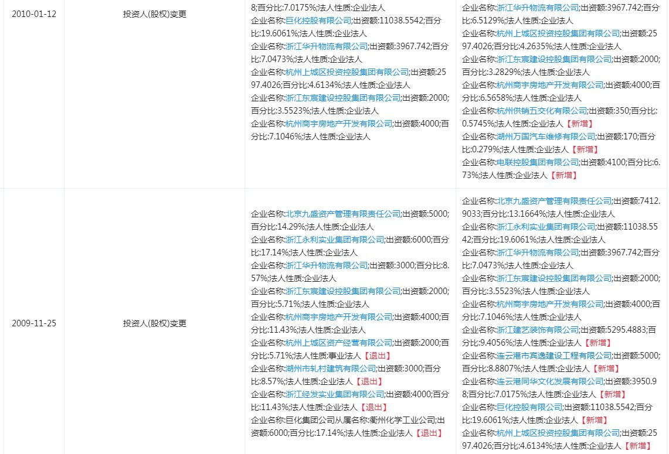
Task: Open 杭州商宇房地产开发有限公司 link with 11.43% share
Action: (339, 317)
